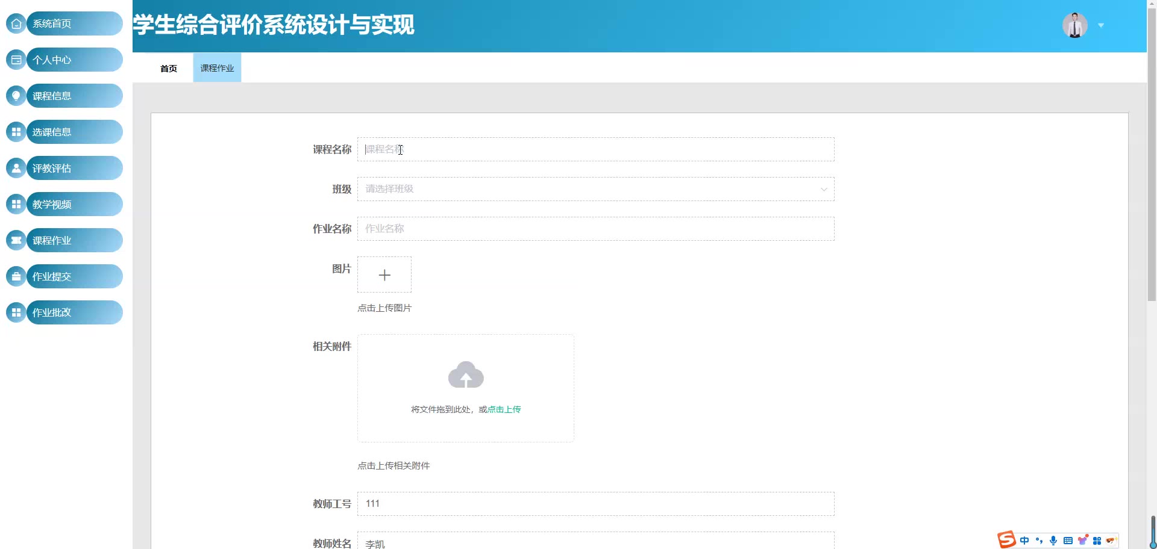Switch to the 首页 tab
Screen dimensions: 1157x549
(x=169, y=68)
